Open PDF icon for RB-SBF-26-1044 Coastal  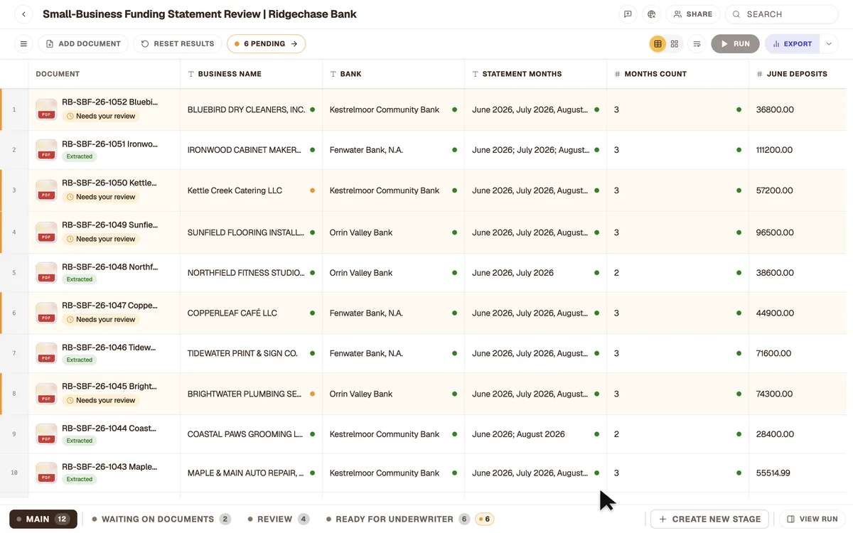point(46,434)
